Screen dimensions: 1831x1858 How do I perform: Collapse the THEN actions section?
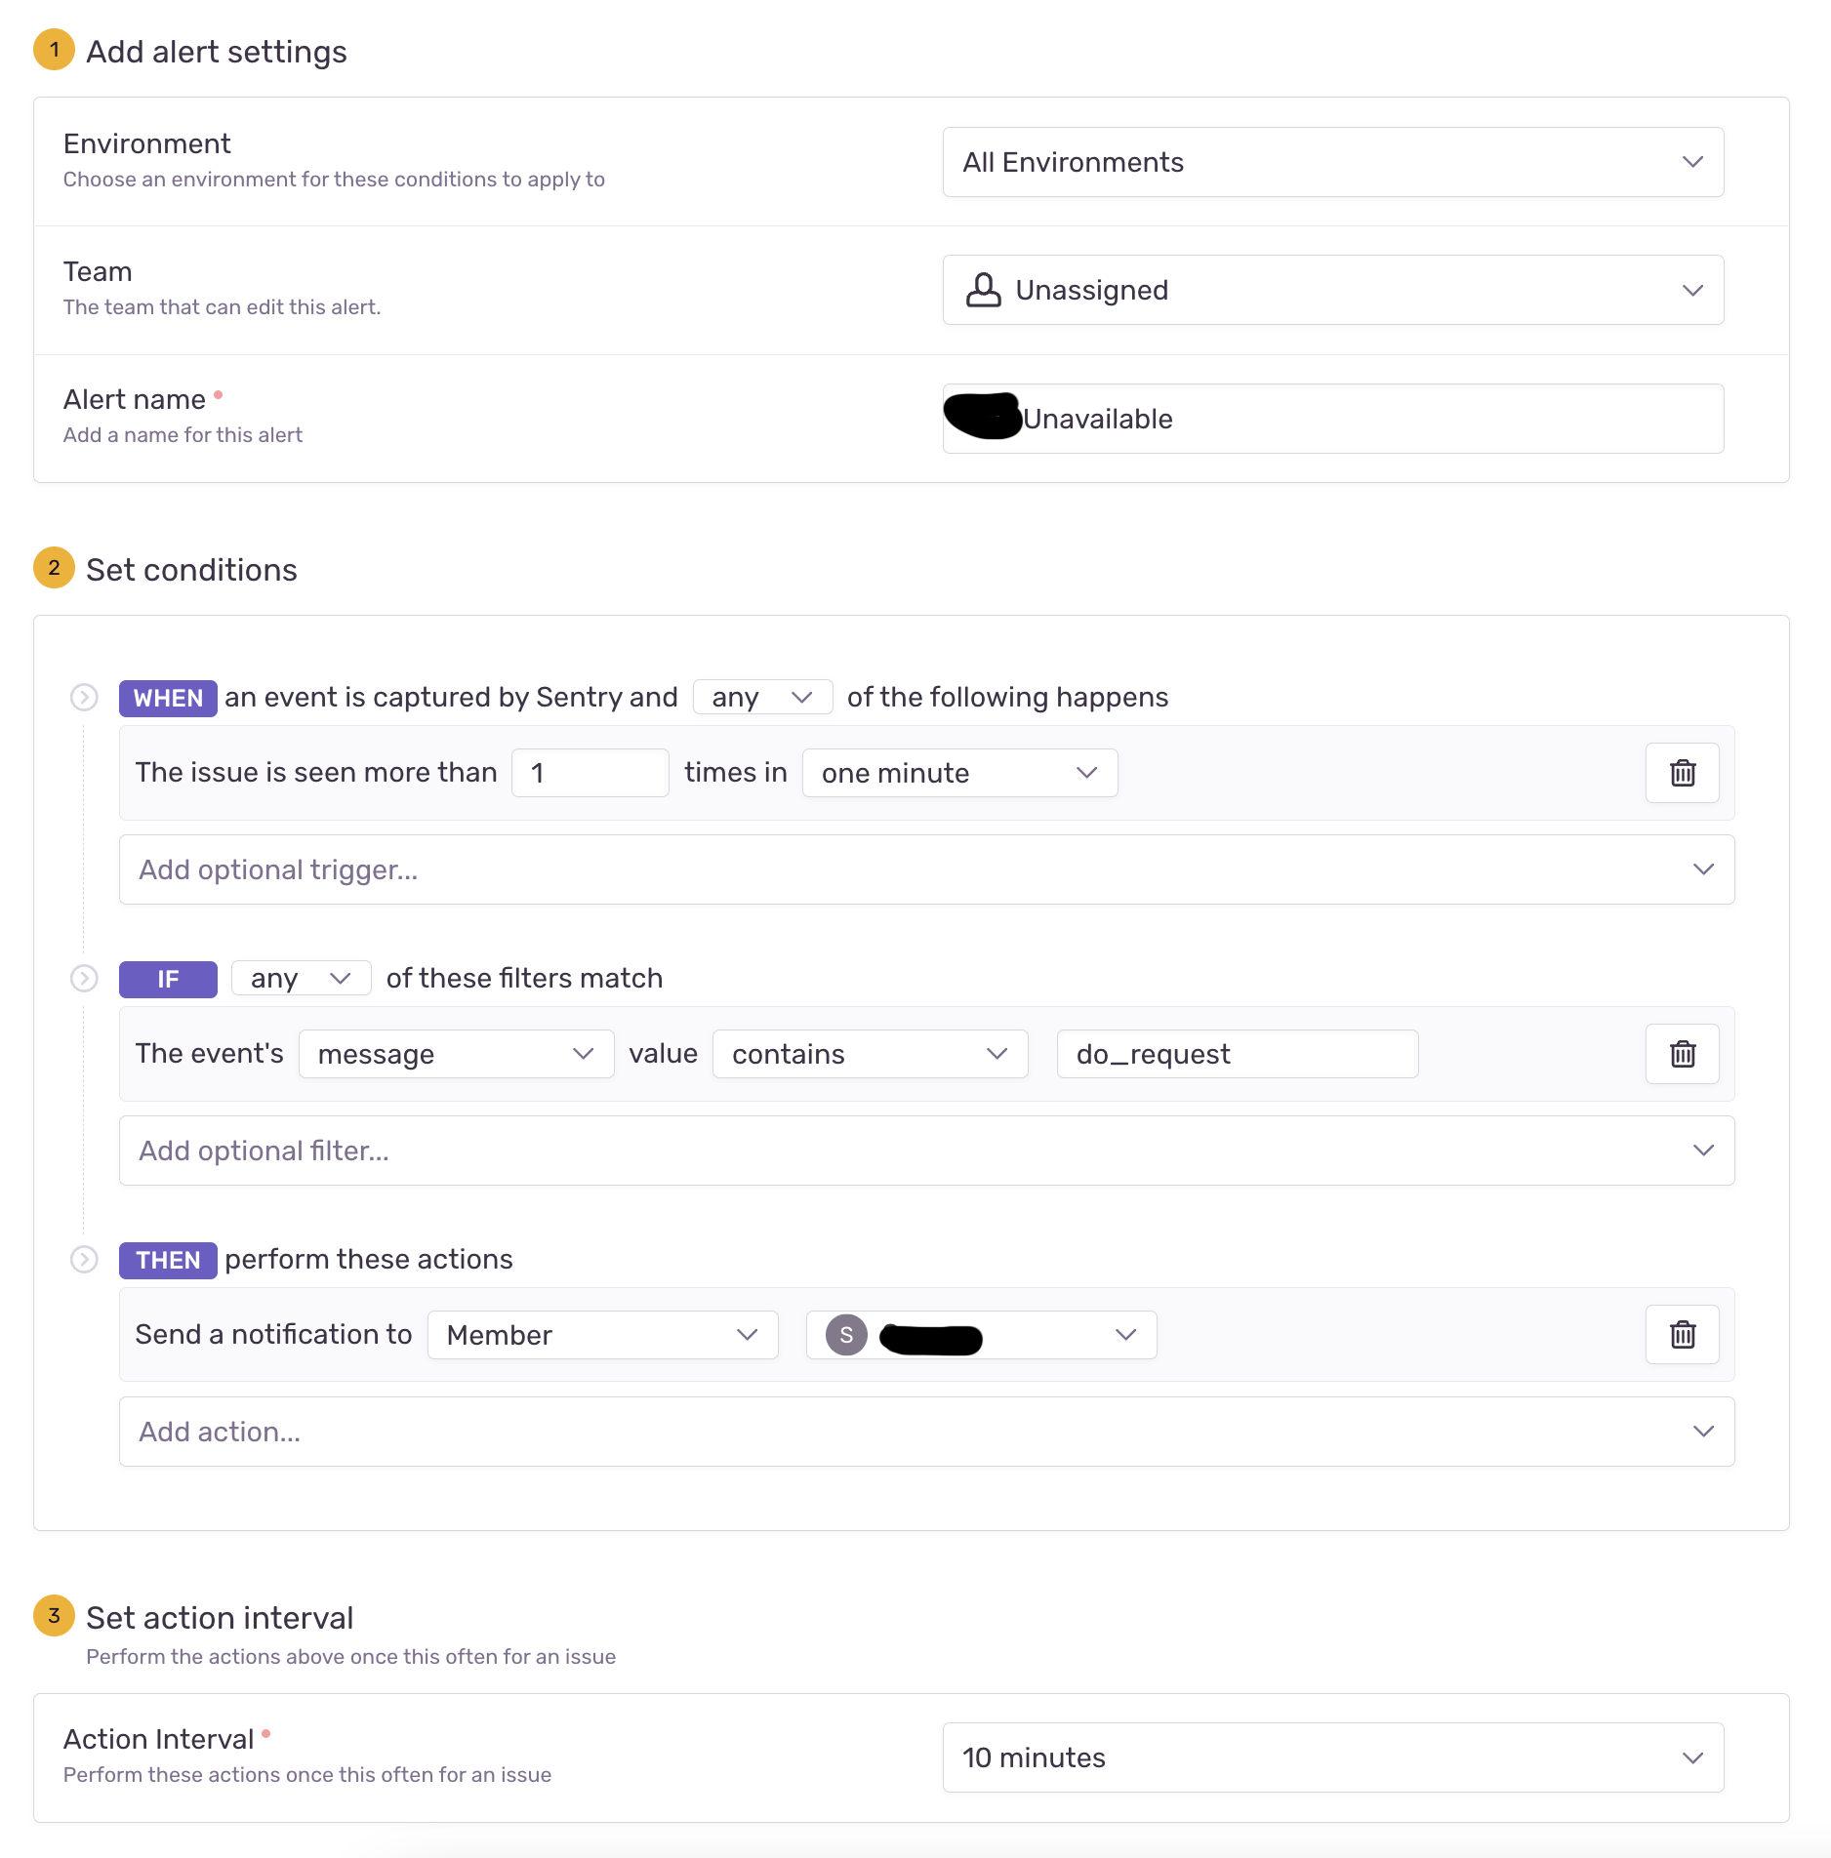tap(83, 1260)
